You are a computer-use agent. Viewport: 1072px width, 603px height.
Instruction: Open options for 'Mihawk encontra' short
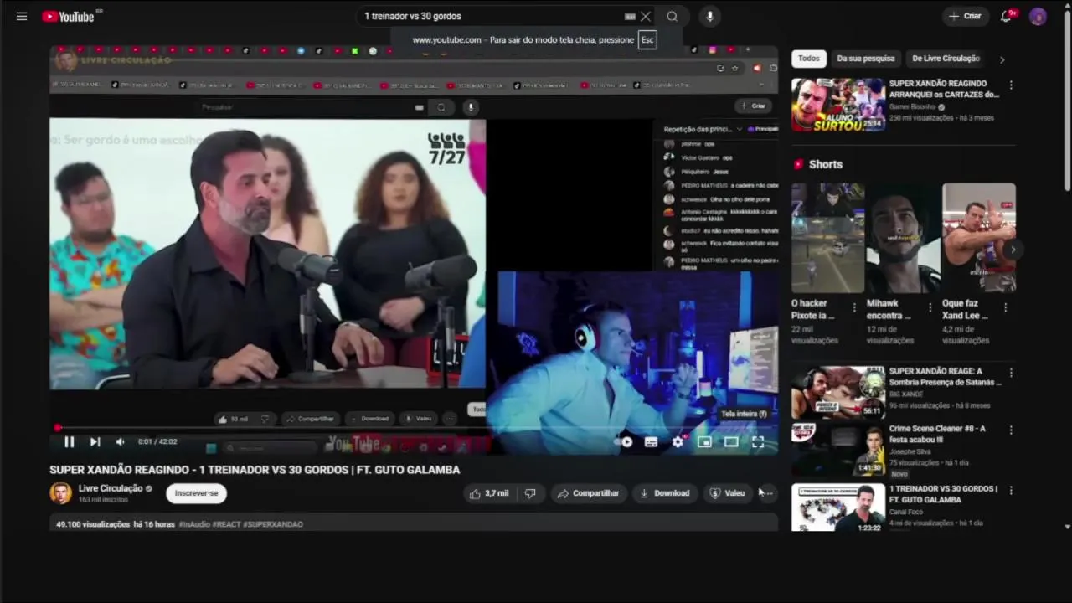coord(930,308)
